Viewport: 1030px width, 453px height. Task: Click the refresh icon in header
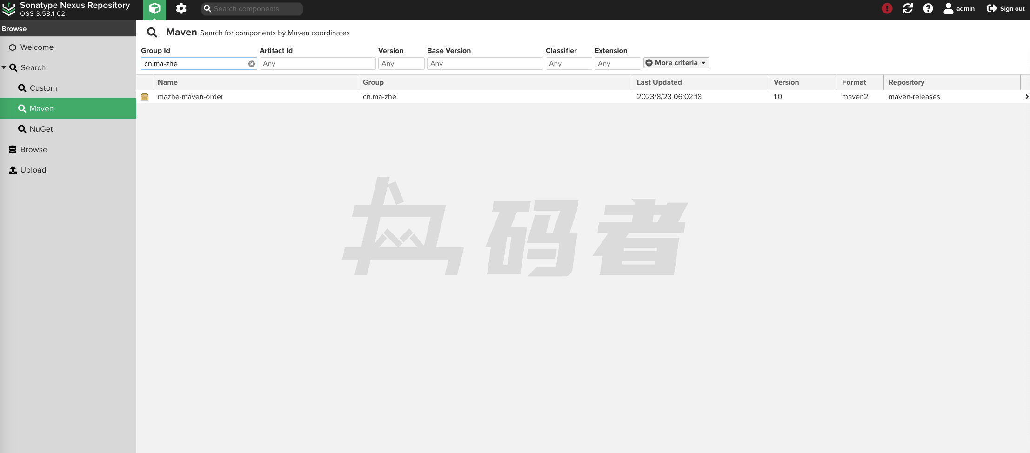[x=907, y=9]
